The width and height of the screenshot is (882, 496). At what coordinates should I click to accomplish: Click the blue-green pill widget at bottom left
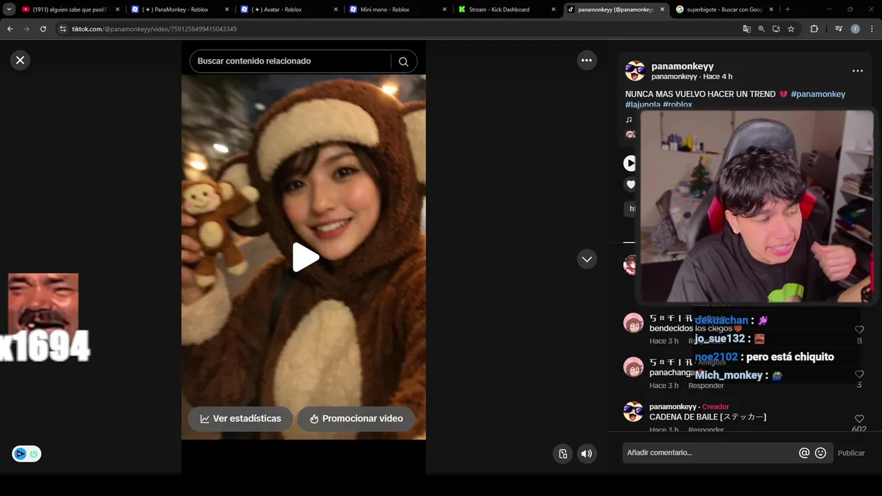[x=26, y=454]
